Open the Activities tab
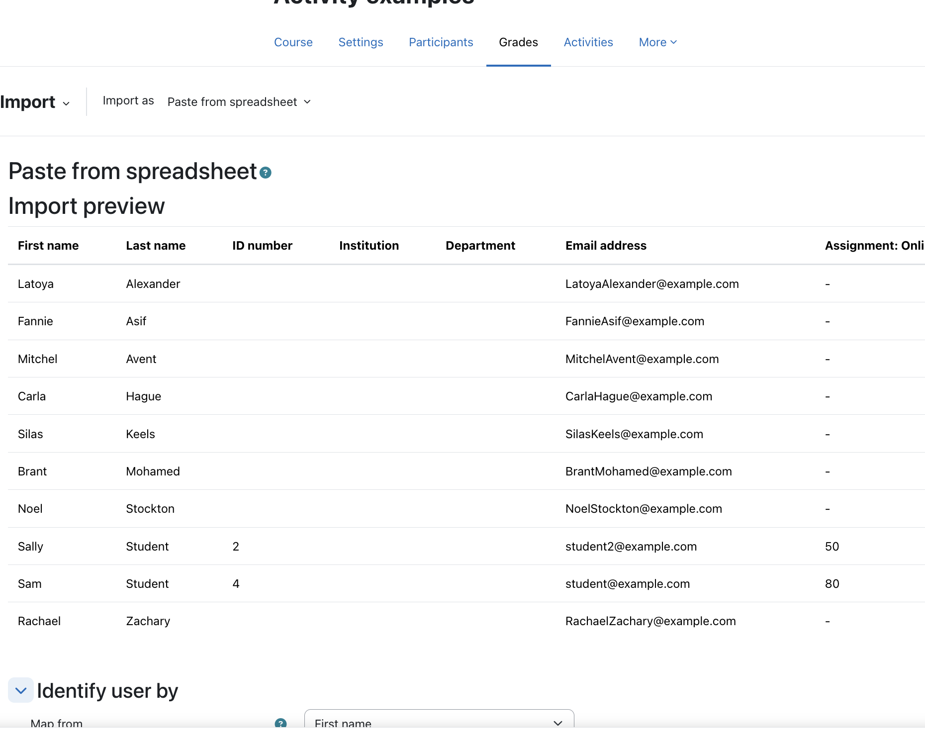Screen dimensions: 925x745 (x=588, y=42)
